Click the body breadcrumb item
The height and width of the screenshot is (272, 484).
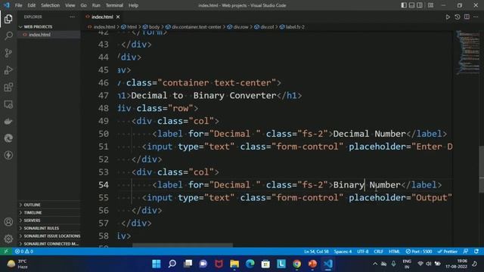[x=151, y=27]
